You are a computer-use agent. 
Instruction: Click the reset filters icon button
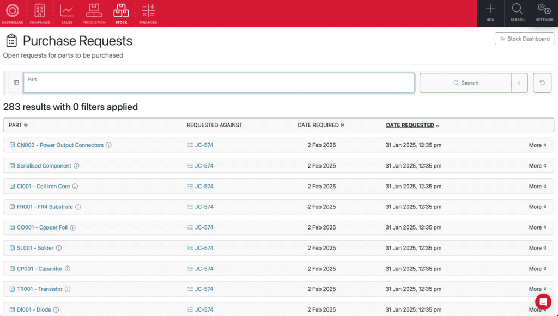(x=542, y=83)
